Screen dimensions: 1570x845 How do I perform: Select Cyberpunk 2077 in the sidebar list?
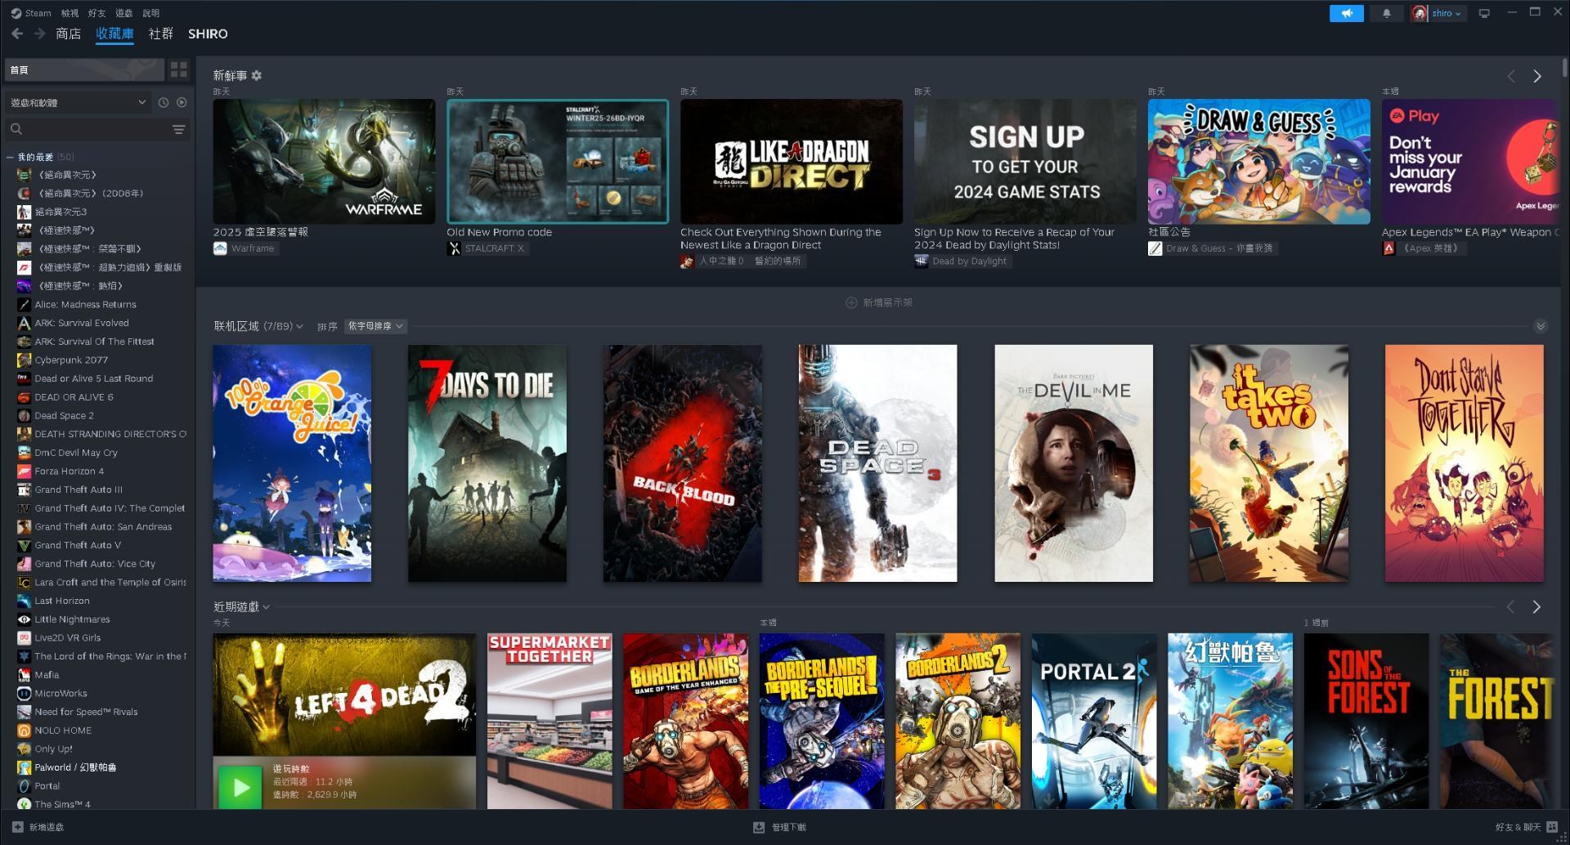(71, 360)
